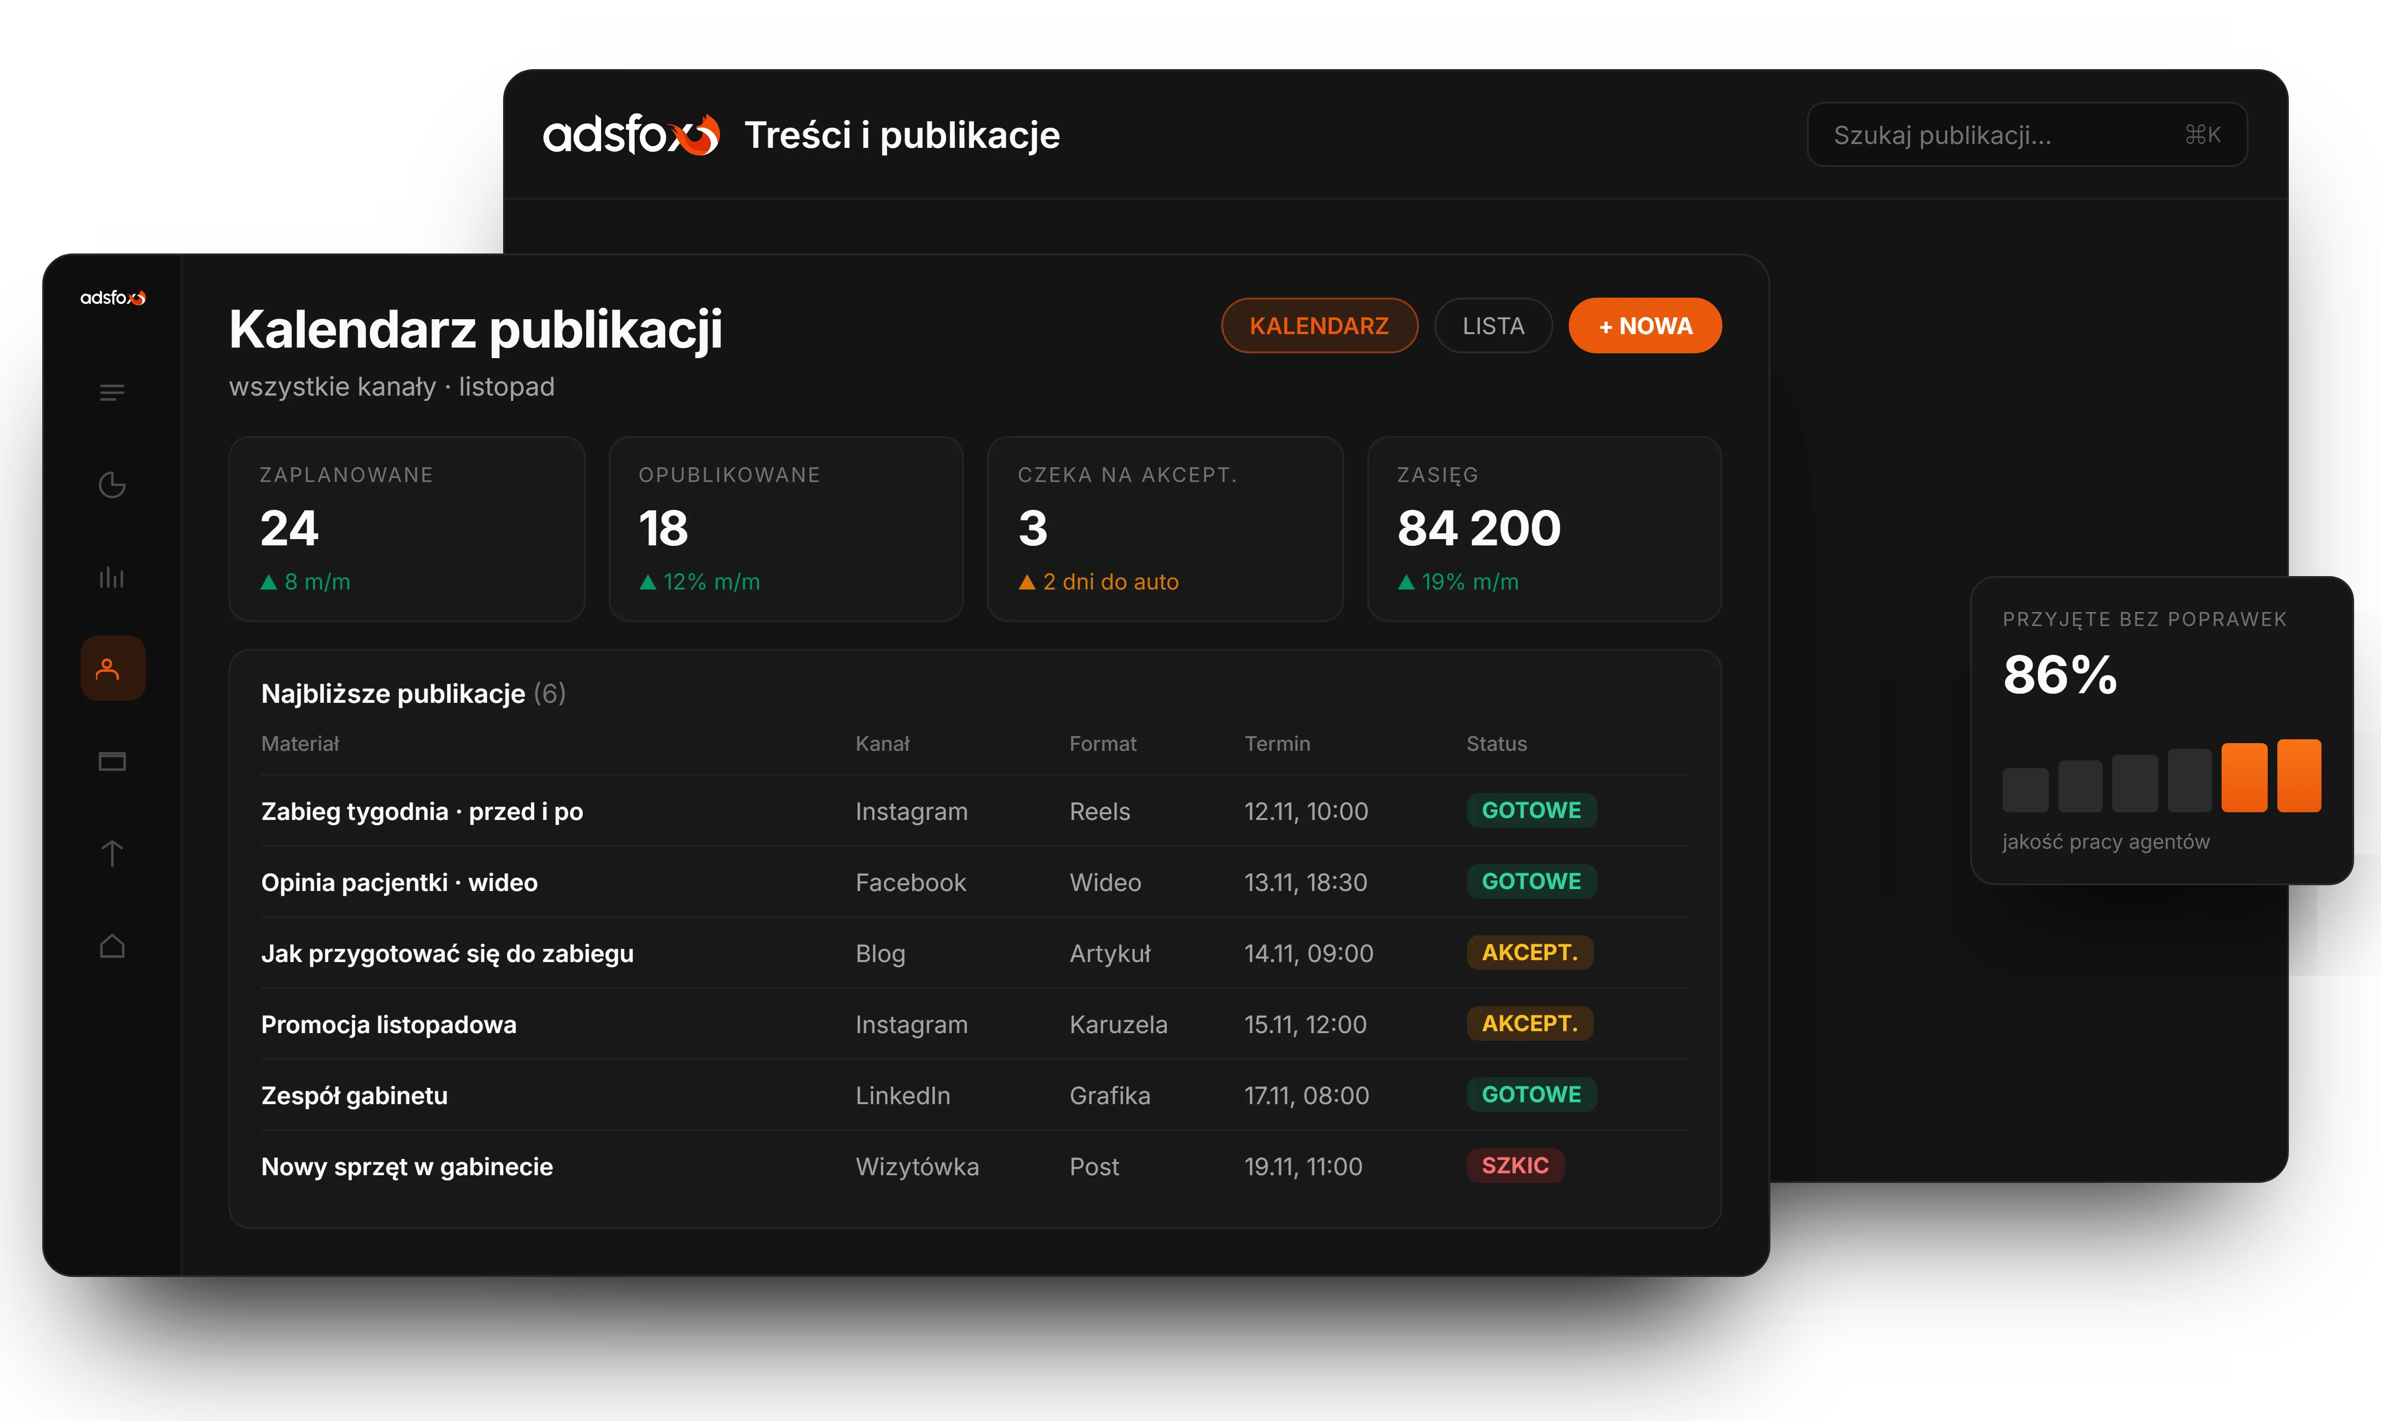This screenshot has width=2381, height=1421.
Task: Focus the Szukaj publikacji search field
Action: click(2027, 135)
